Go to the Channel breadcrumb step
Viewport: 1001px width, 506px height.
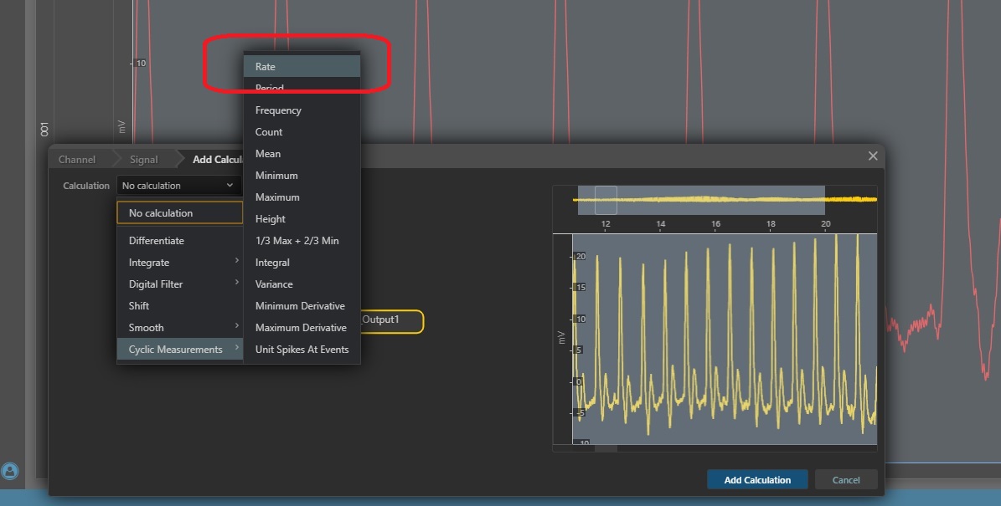[x=77, y=160]
